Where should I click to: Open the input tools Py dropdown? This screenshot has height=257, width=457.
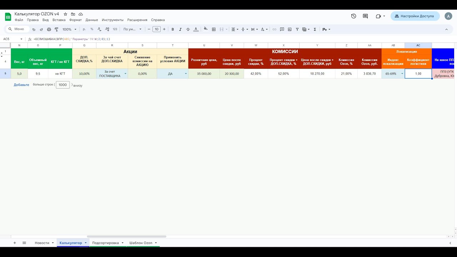[x=326, y=29]
